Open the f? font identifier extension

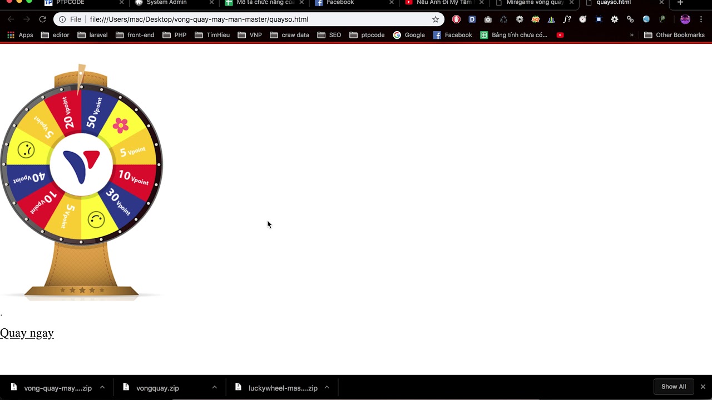567,19
